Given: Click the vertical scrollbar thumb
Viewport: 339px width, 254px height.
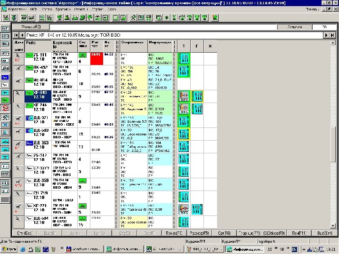Looking at the screenshot, I should pyautogui.click(x=333, y=144).
